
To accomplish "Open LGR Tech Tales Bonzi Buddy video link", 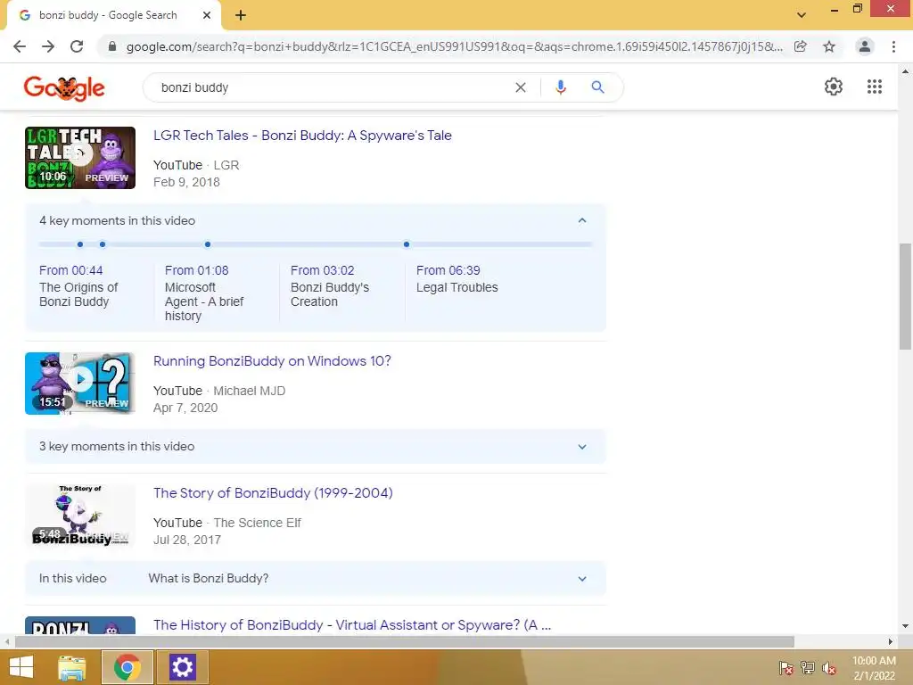I will click(x=302, y=136).
